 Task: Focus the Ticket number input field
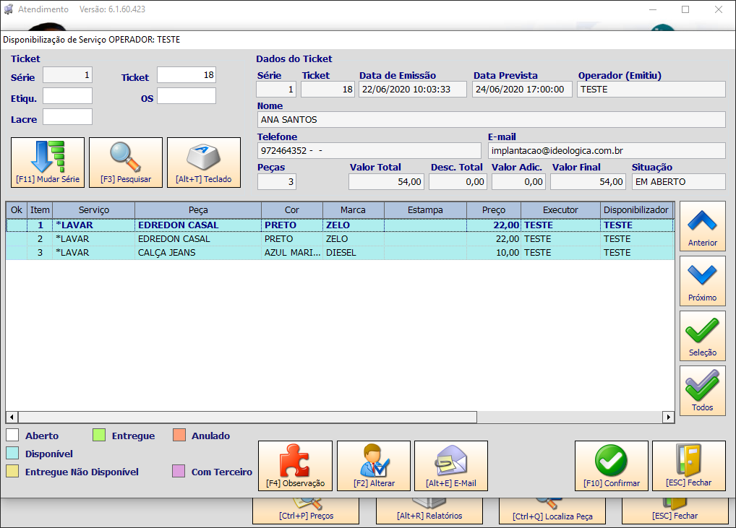tap(187, 75)
